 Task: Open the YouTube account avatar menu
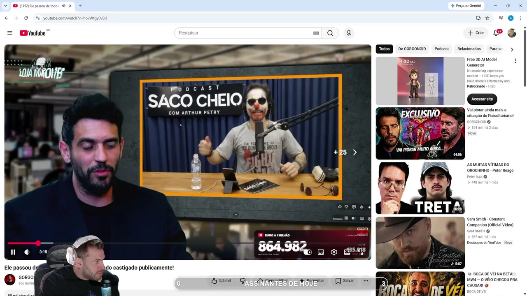click(512, 33)
